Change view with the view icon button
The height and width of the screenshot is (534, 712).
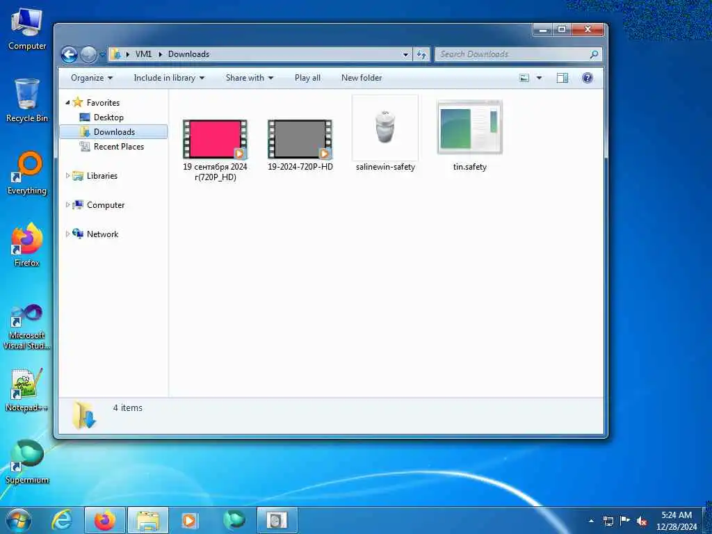524,78
